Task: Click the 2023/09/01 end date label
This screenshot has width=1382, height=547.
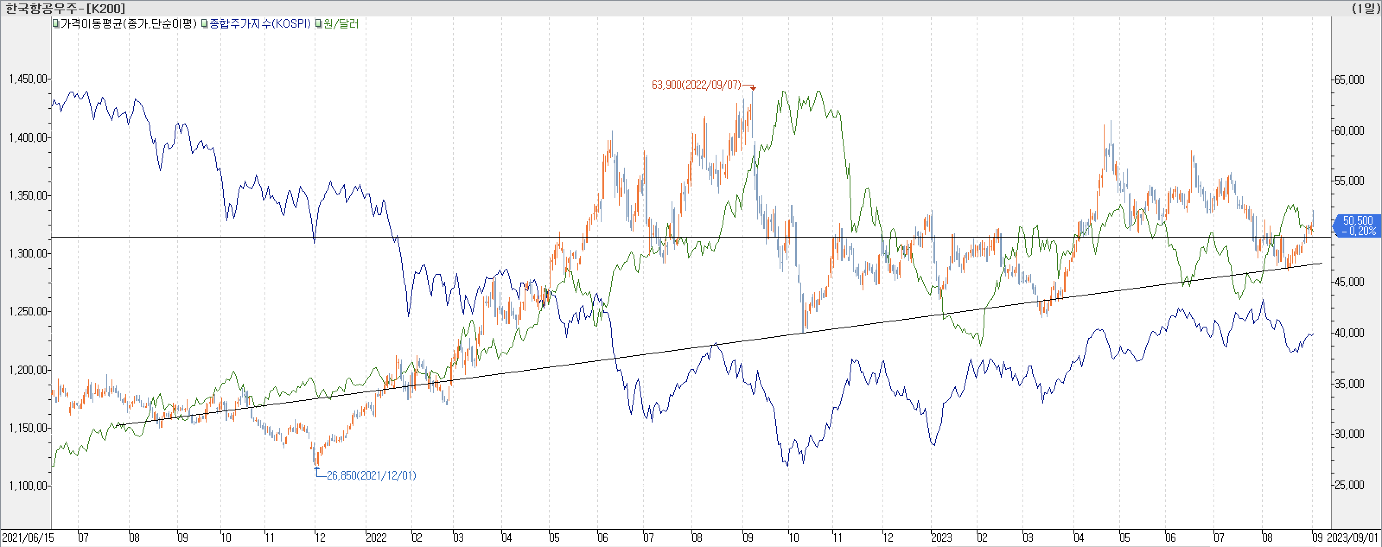Action: click(1353, 537)
